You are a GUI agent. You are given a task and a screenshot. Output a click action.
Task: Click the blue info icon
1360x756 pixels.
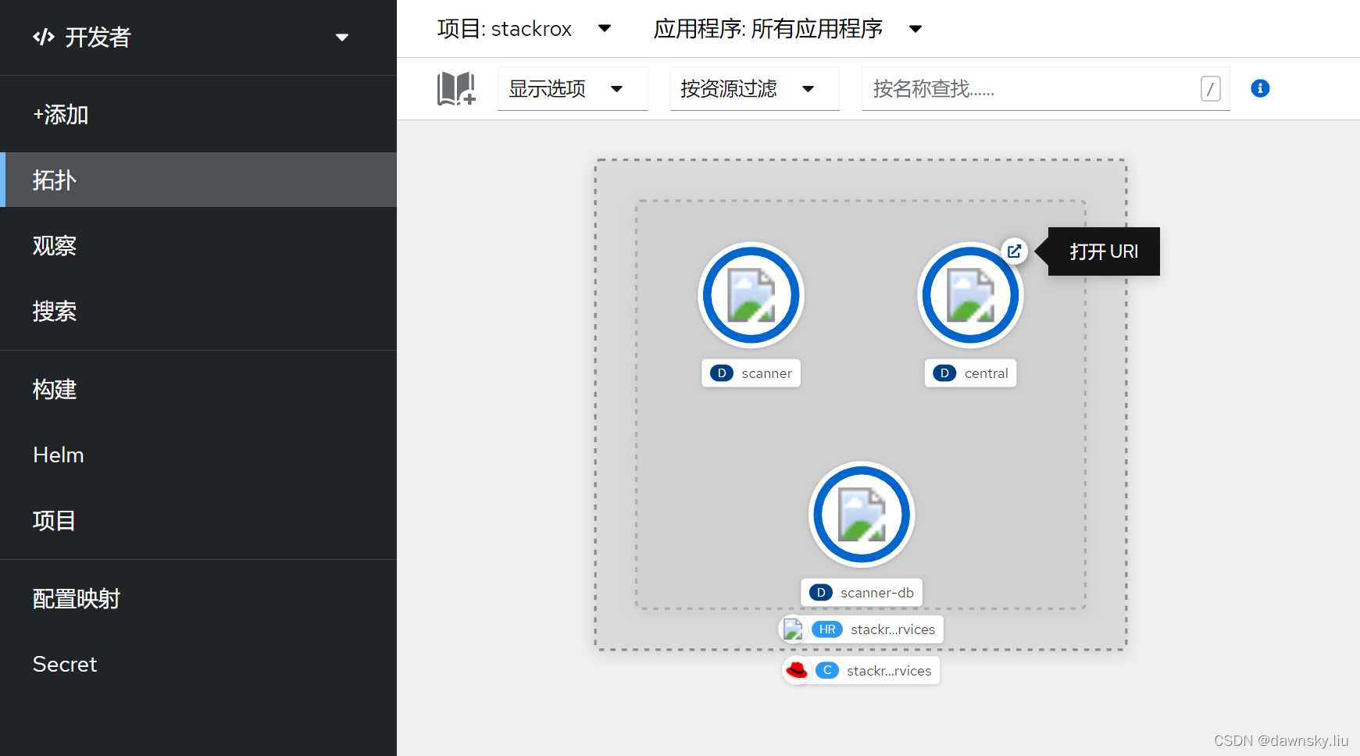[x=1260, y=88]
